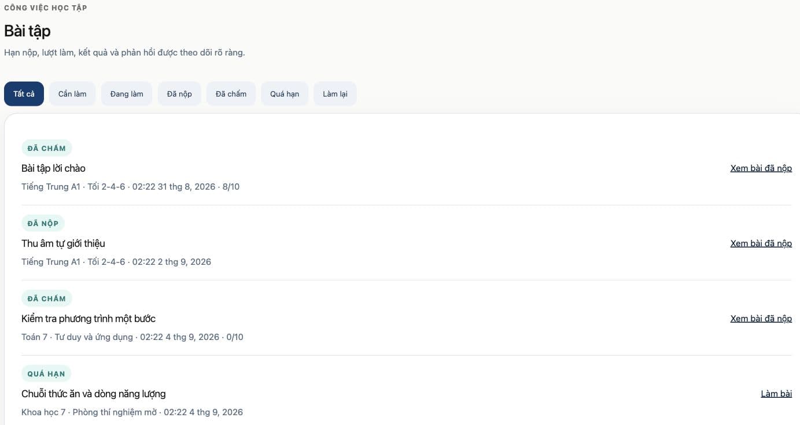Select the "Tất cả" filter tab
This screenshot has width=800, height=425.
click(24, 94)
